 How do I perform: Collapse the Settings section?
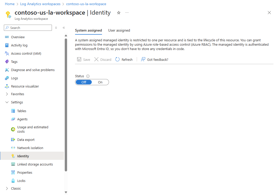pyautogui.click(x=7, y=102)
